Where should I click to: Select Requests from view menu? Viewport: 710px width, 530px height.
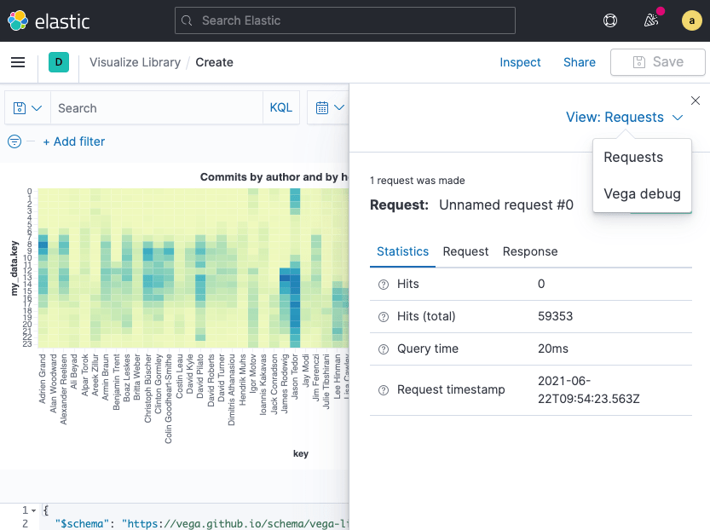(x=633, y=158)
